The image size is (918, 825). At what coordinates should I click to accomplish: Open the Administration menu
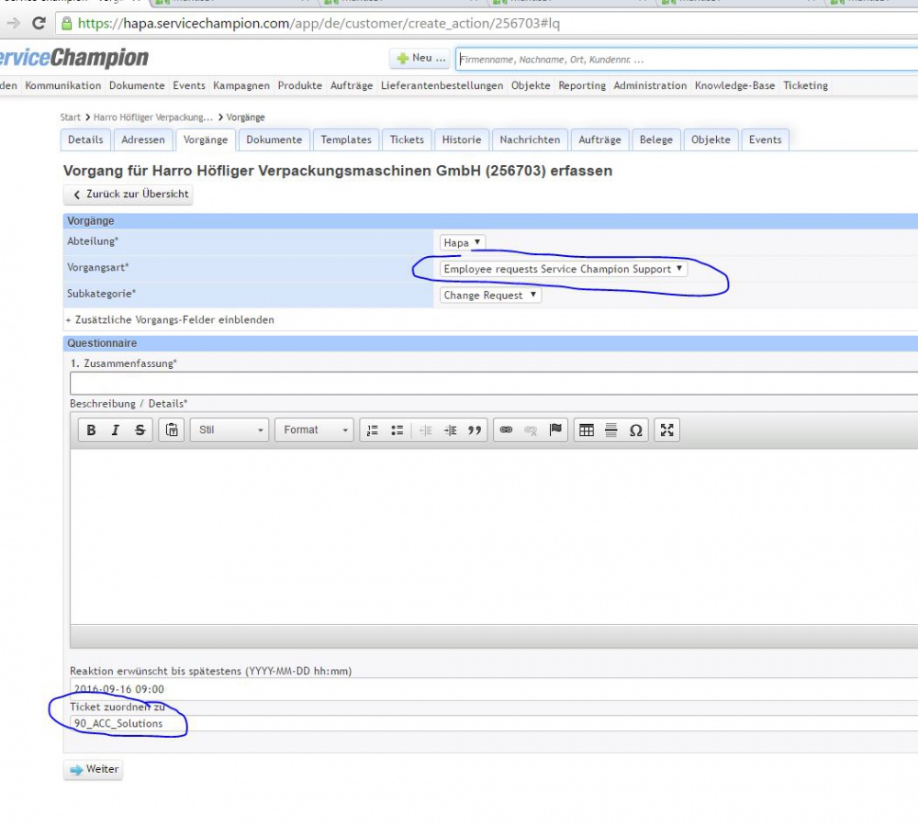pos(650,85)
